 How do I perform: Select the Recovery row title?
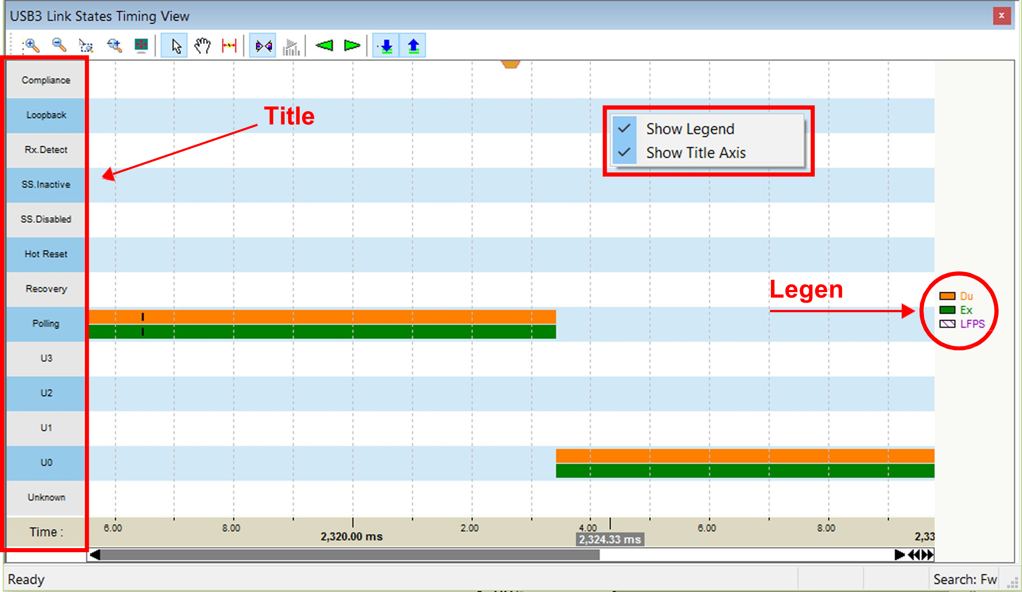coord(46,288)
